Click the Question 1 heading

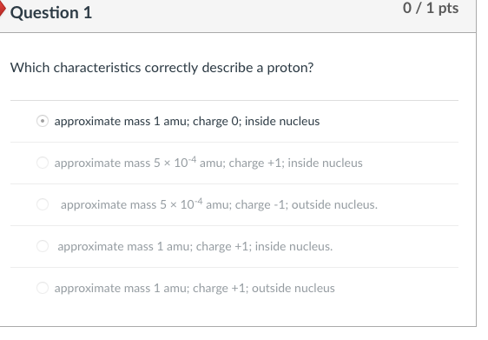(x=51, y=13)
